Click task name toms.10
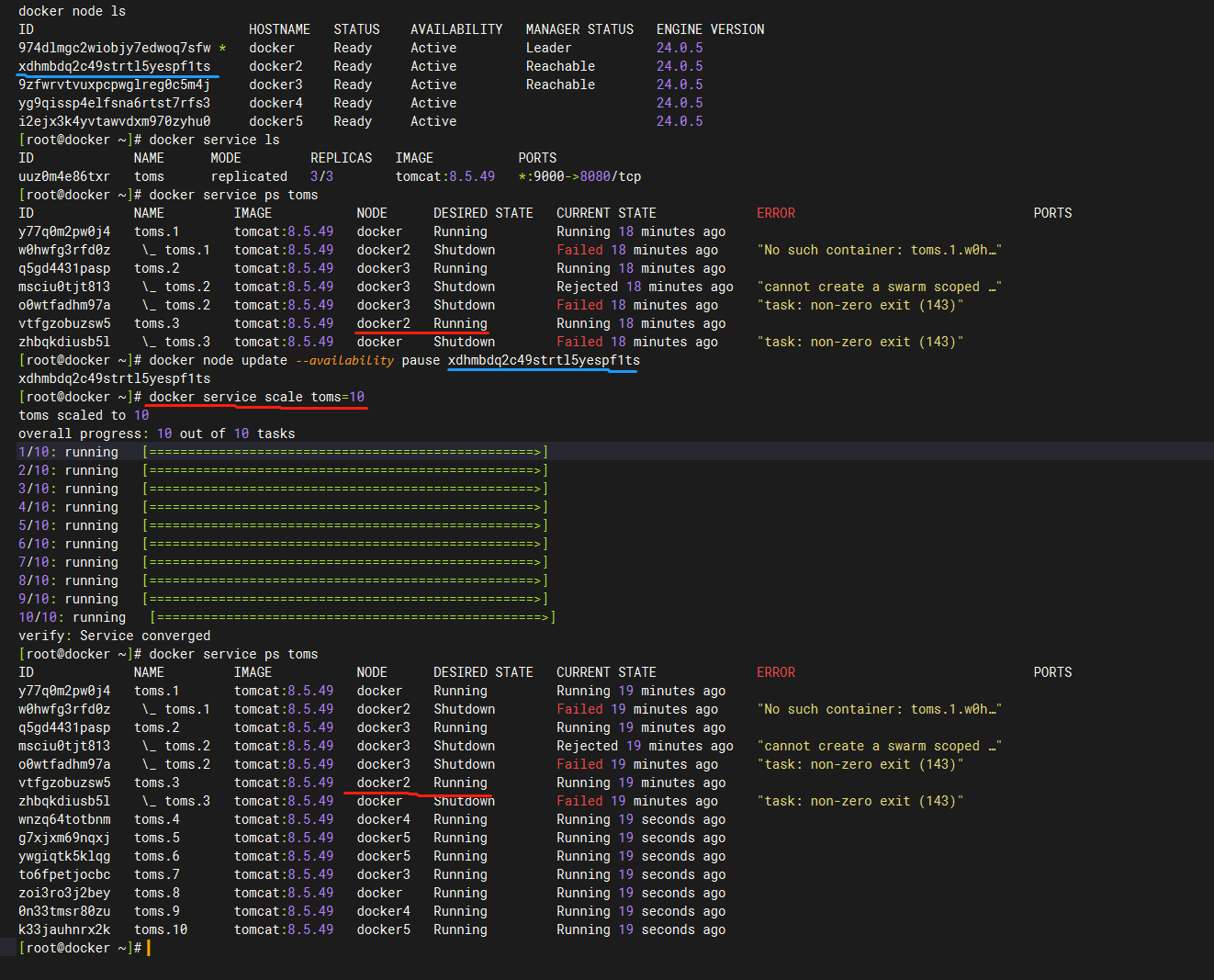Image resolution: width=1214 pixels, height=980 pixels. [x=161, y=929]
